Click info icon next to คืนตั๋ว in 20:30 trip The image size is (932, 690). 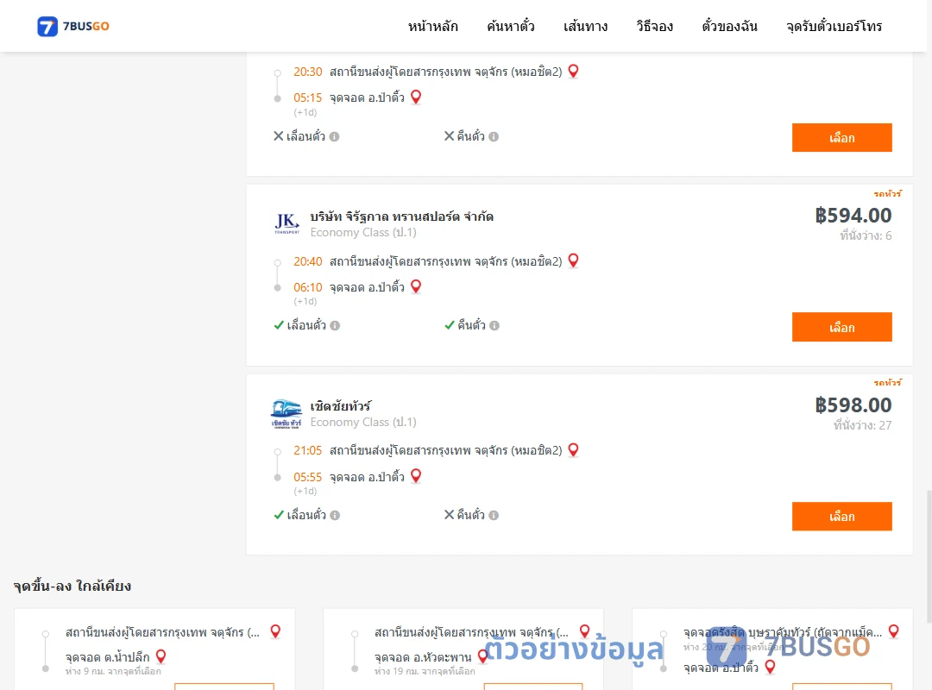click(494, 136)
